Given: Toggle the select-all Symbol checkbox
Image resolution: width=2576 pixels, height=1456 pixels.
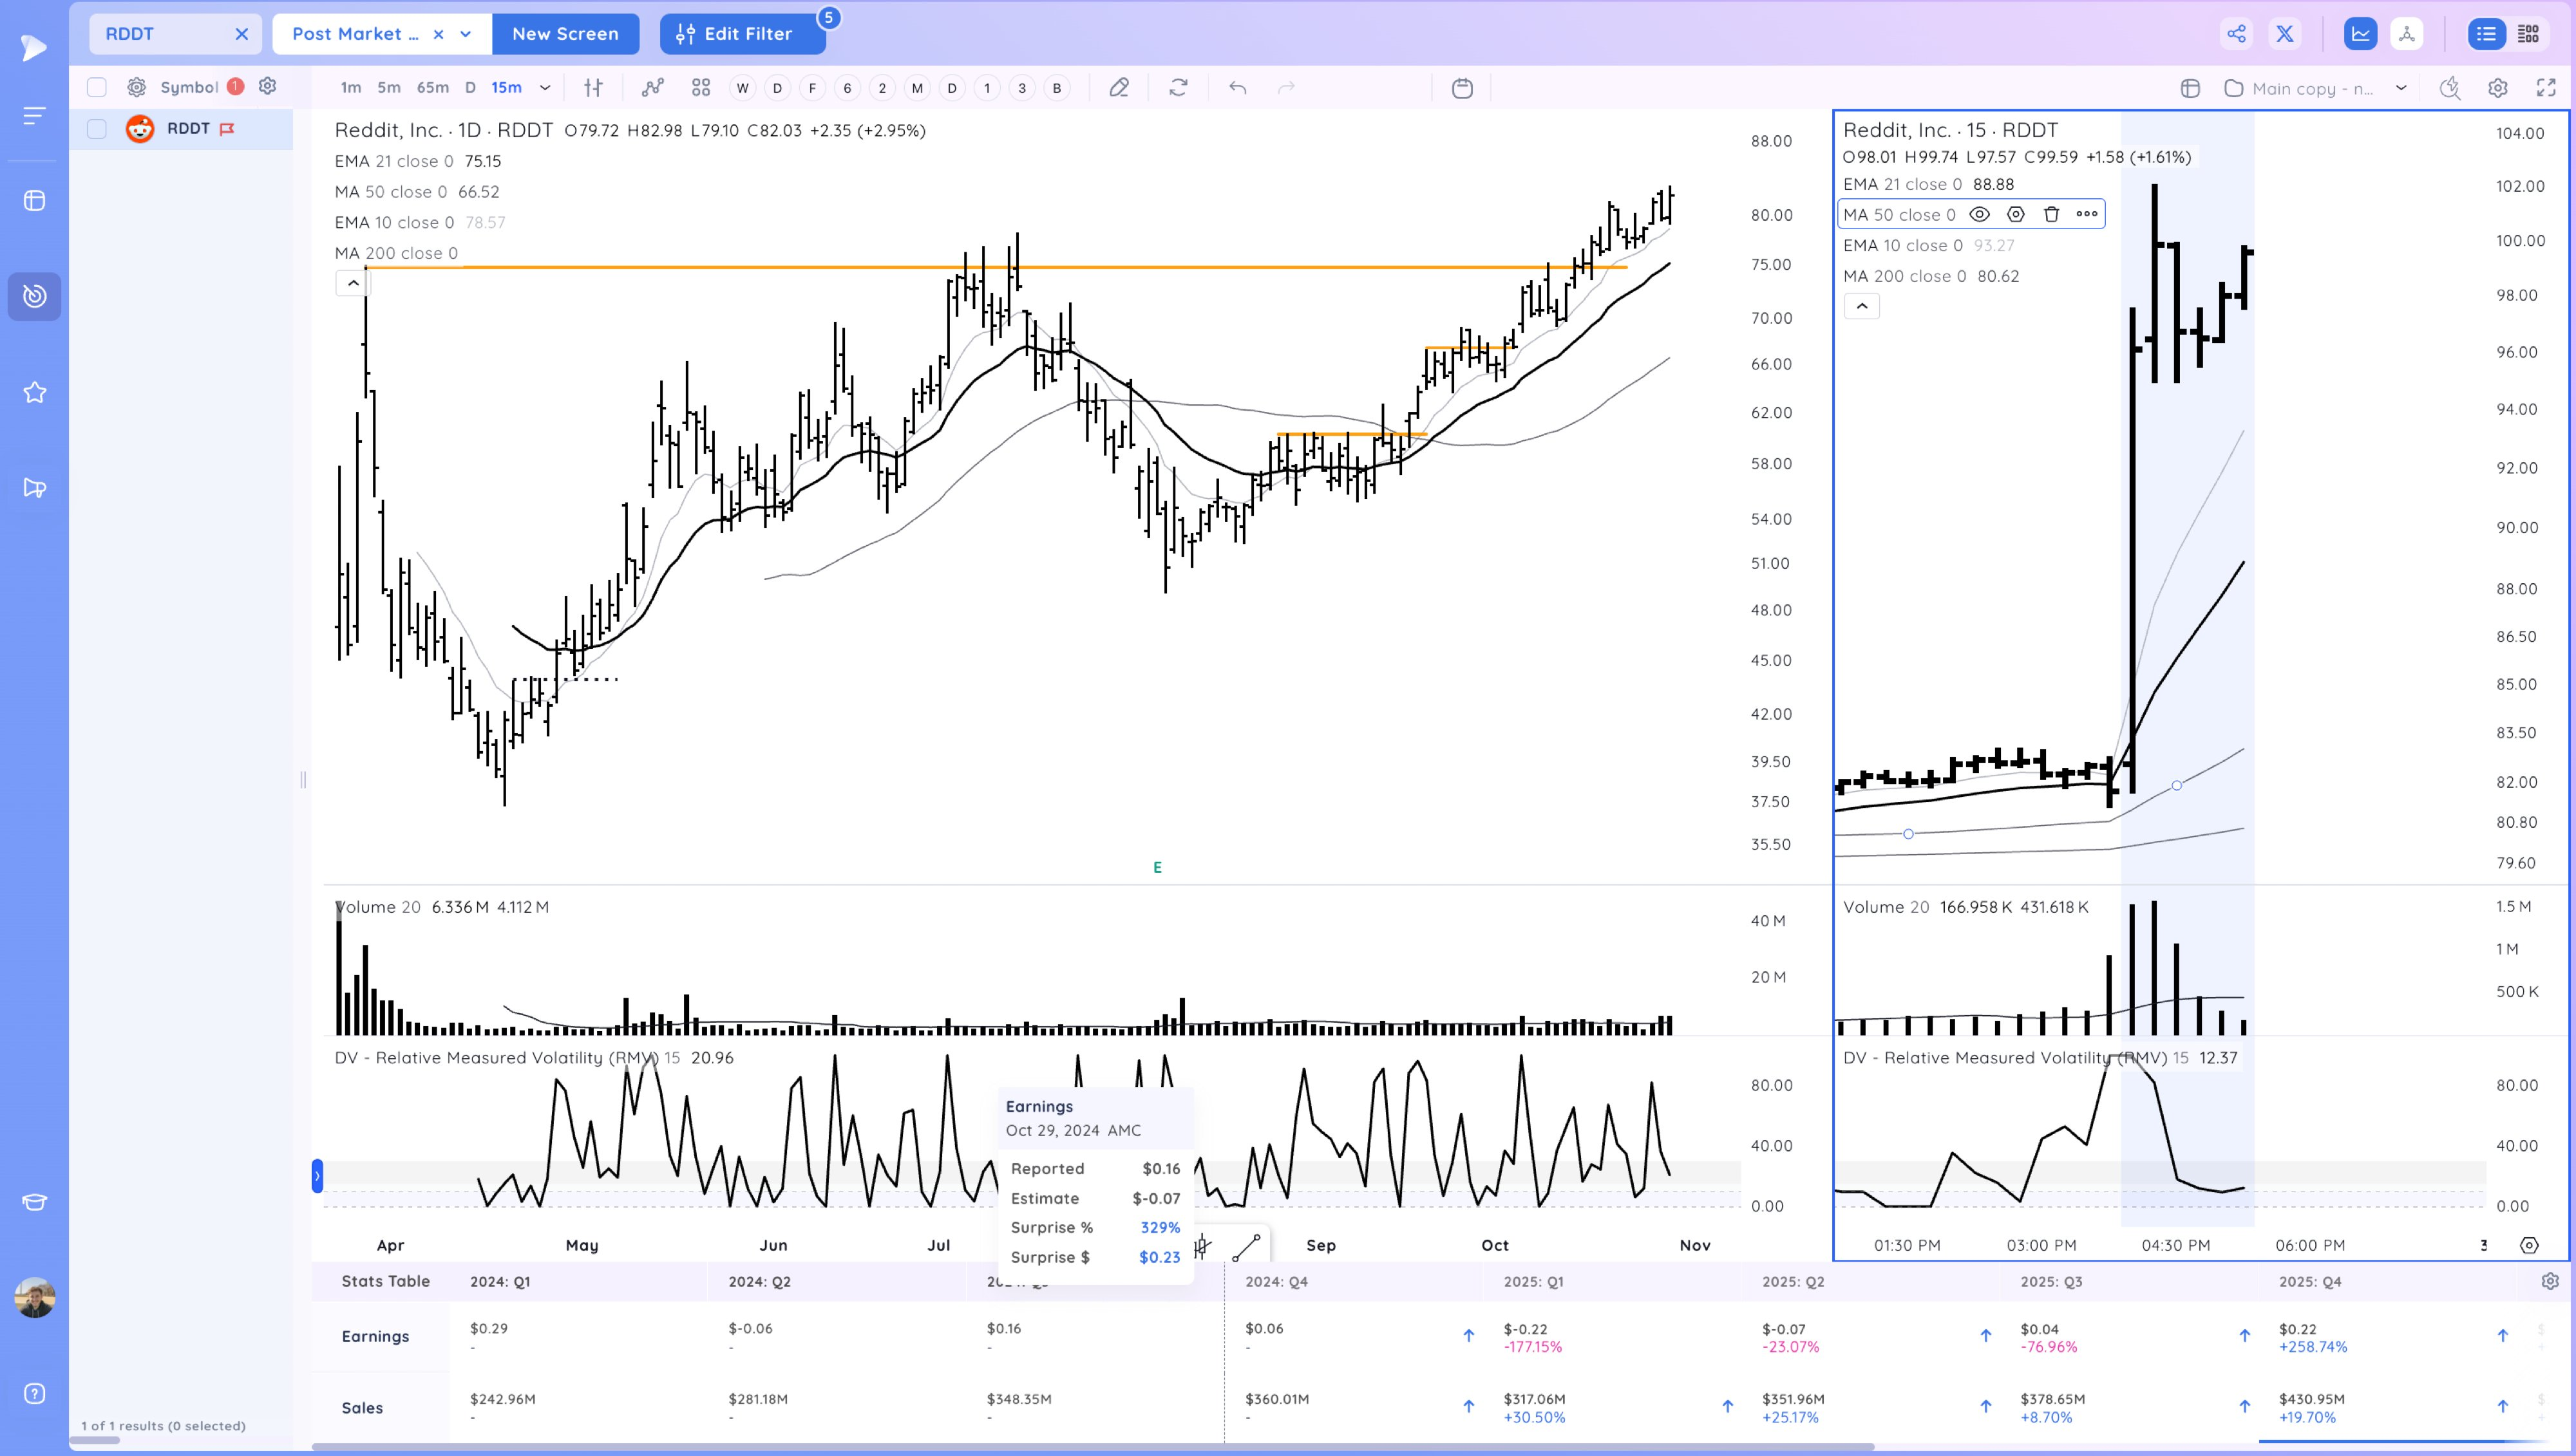Looking at the screenshot, I should (x=97, y=87).
